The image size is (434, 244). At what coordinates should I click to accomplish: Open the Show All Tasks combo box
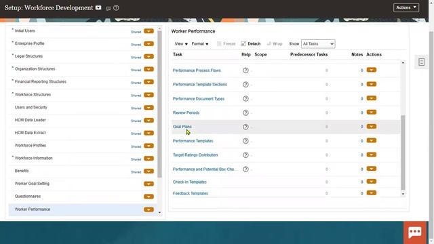[318, 43]
